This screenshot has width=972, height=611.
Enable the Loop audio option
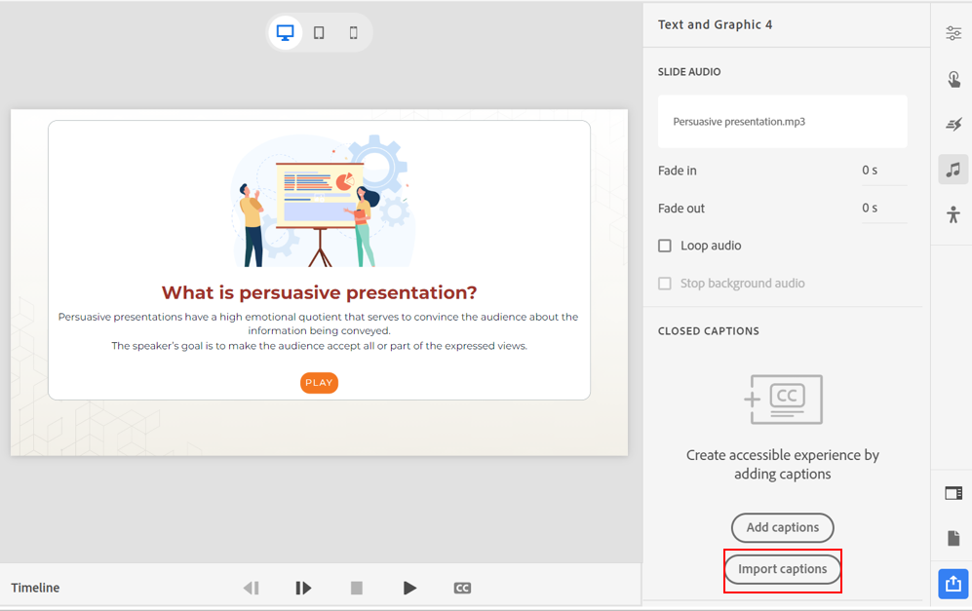pyautogui.click(x=665, y=246)
